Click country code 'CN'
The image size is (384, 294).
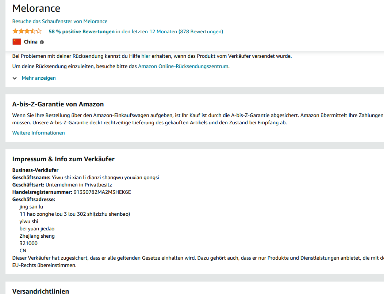pos(23,250)
